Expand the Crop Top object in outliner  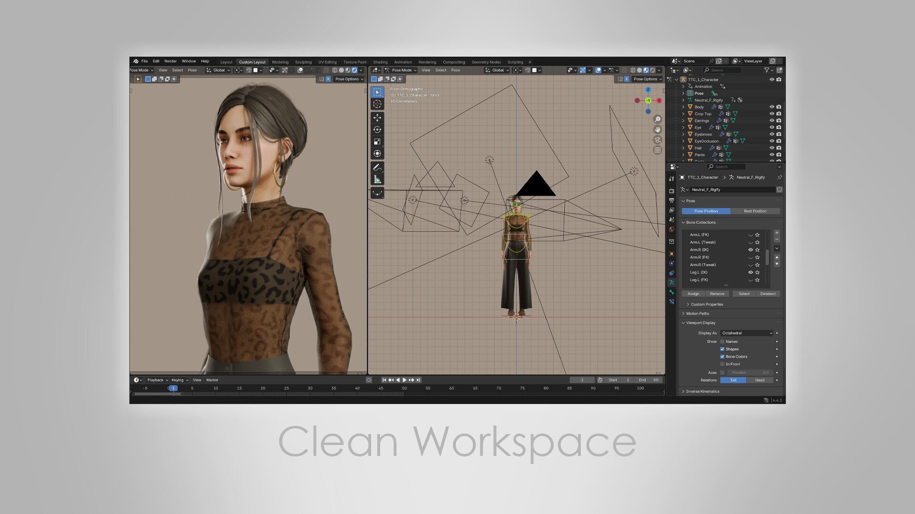tap(683, 114)
